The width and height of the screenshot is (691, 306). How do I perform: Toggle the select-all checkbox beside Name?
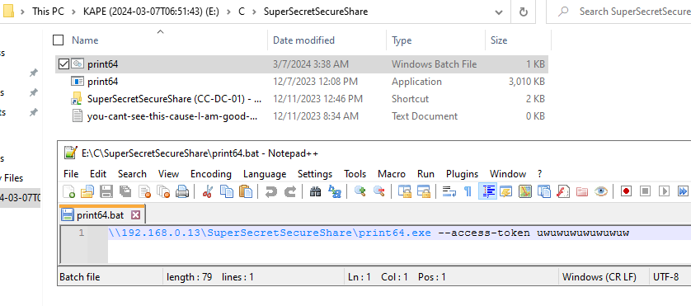coord(58,40)
